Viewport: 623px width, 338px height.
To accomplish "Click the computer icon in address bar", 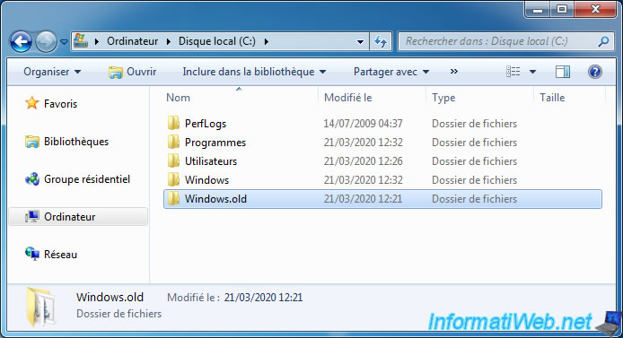I will point(81,41).
